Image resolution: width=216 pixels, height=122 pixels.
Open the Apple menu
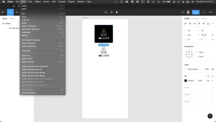(4, 2)
